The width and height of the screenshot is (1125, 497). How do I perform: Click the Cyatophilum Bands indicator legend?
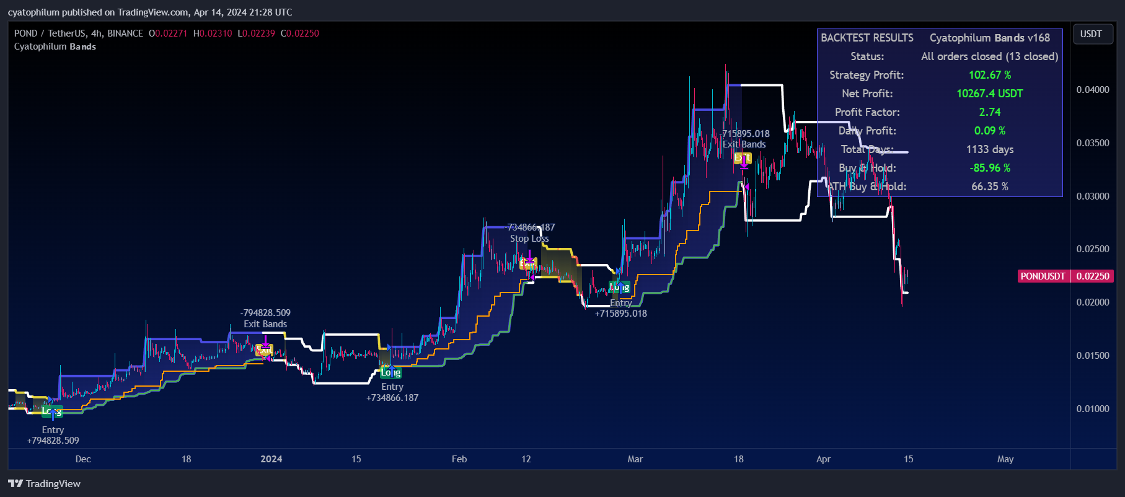point(55,46)
